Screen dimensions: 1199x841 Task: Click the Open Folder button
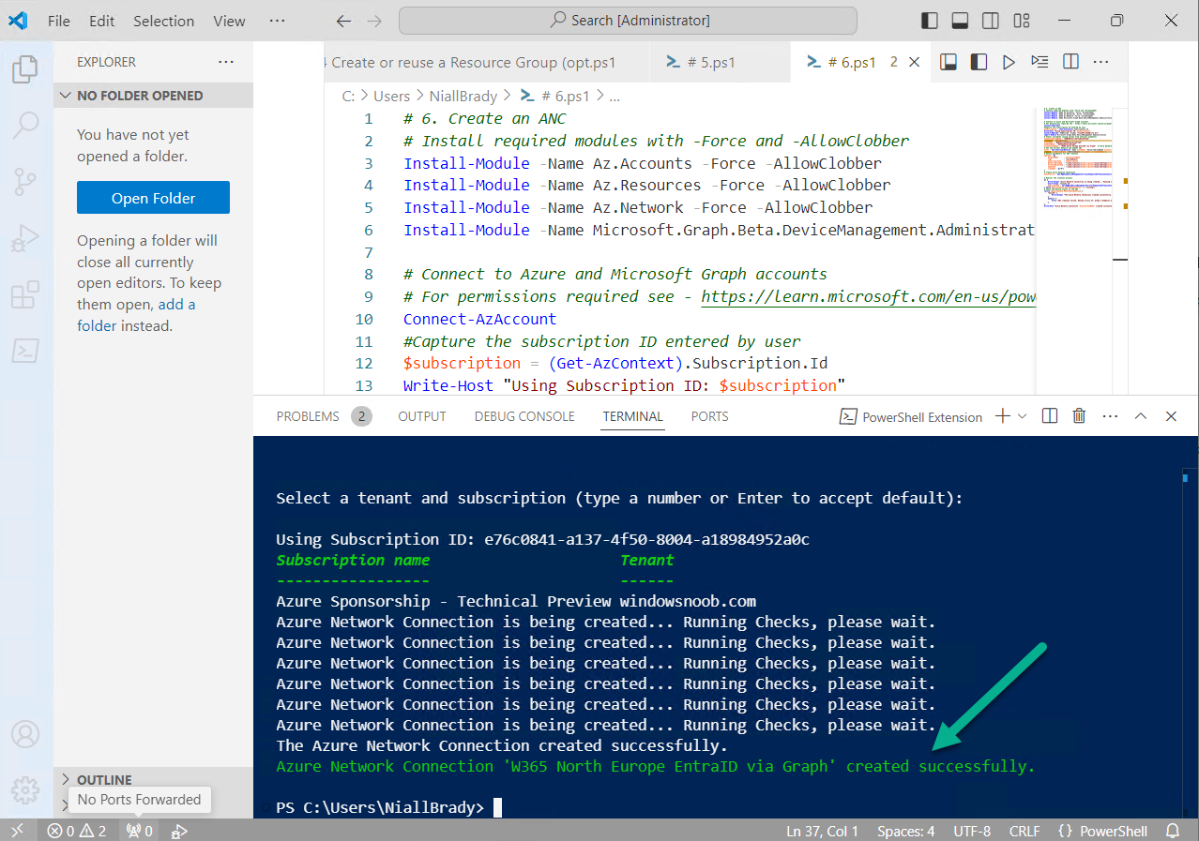[x=153, y=198]
